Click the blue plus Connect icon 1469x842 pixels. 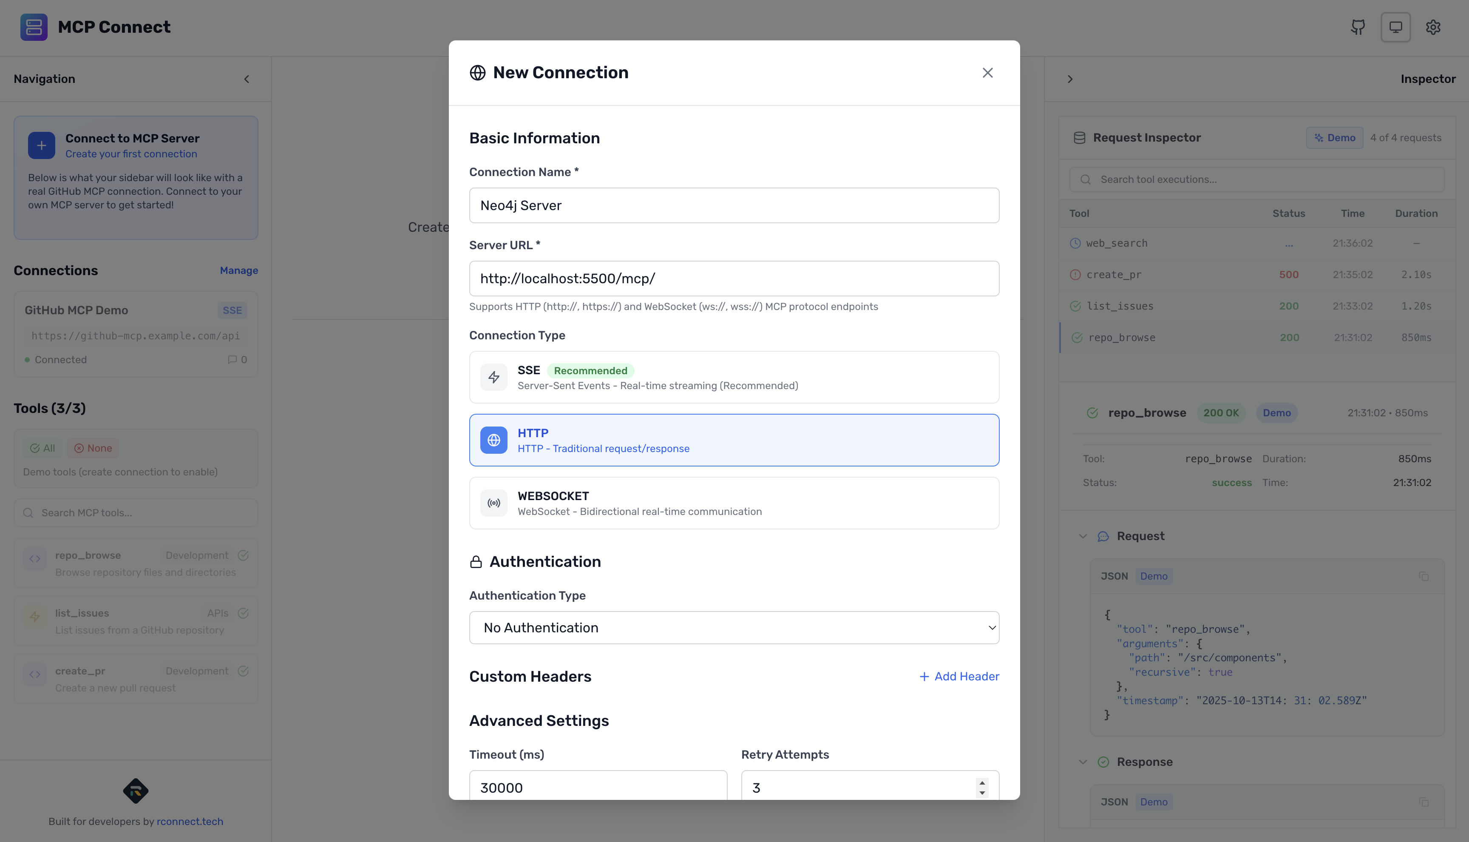42,146
